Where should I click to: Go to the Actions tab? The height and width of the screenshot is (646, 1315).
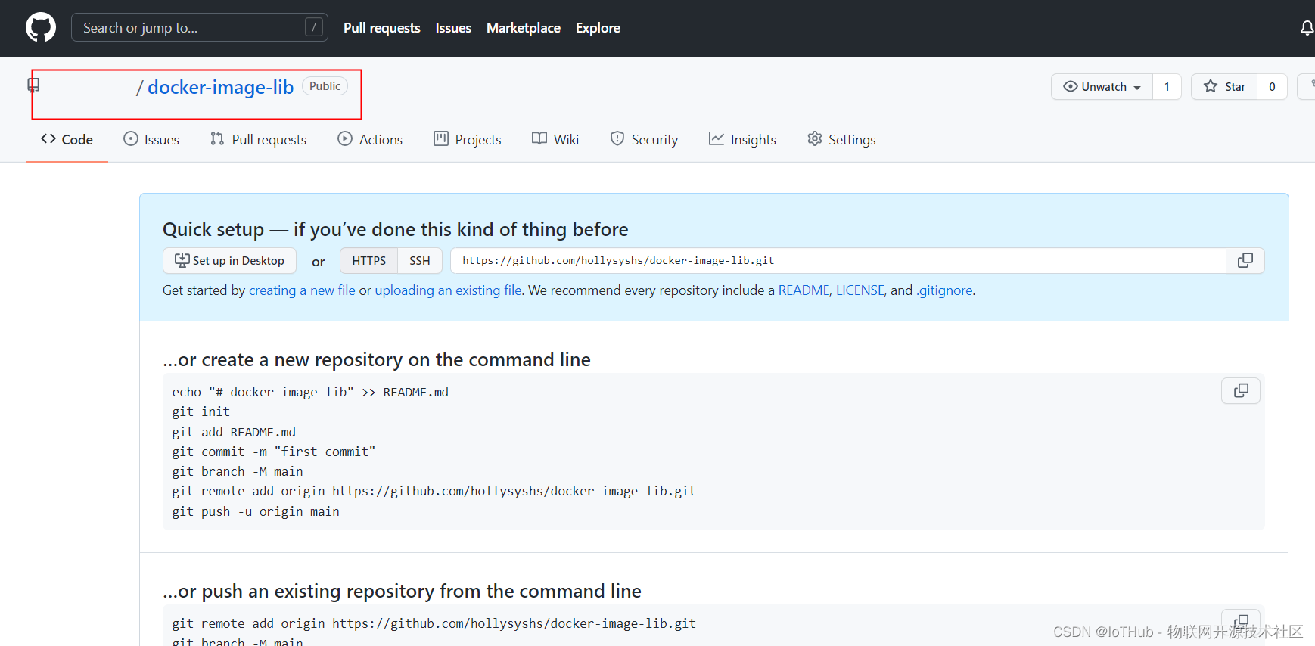370,139
